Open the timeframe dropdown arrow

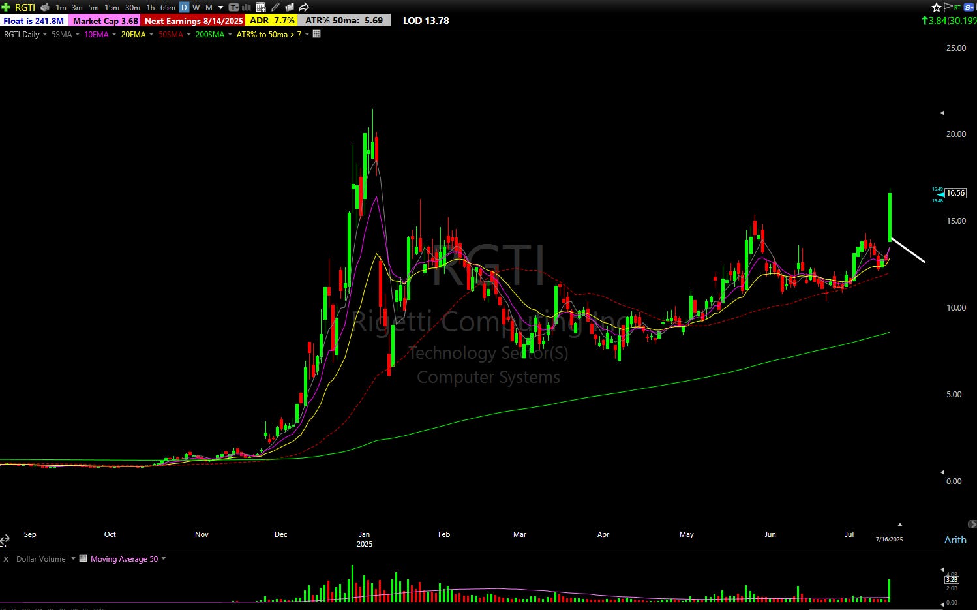[220, 8]
